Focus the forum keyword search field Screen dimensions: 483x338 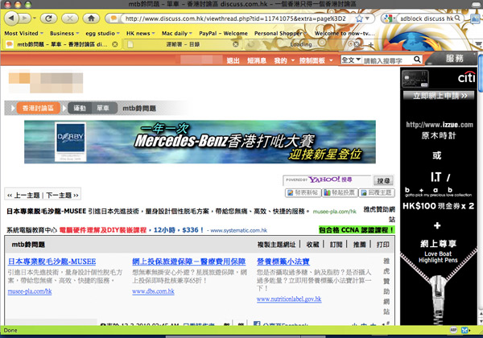387,60
